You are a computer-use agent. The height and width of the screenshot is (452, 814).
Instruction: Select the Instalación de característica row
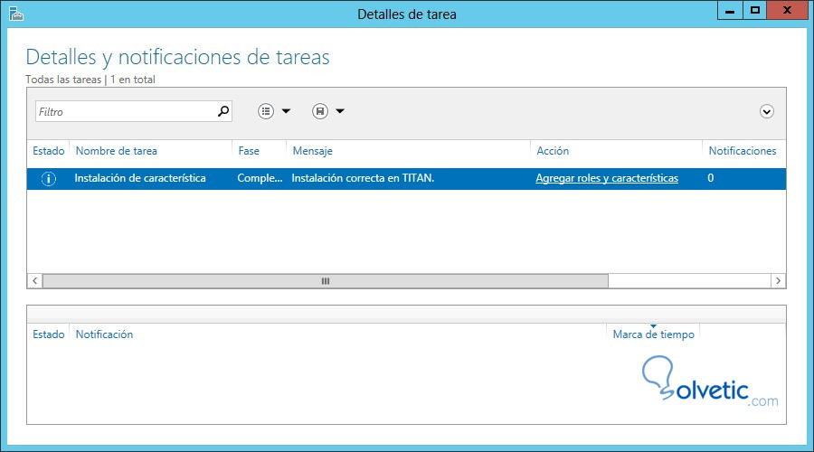[406, 178]
